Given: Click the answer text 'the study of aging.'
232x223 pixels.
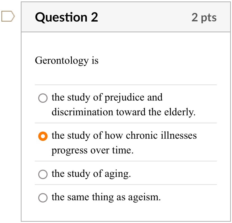Looking at the screenshot, I should coord(91,174).
